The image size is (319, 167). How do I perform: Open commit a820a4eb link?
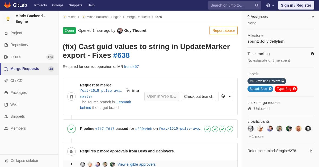144,129
